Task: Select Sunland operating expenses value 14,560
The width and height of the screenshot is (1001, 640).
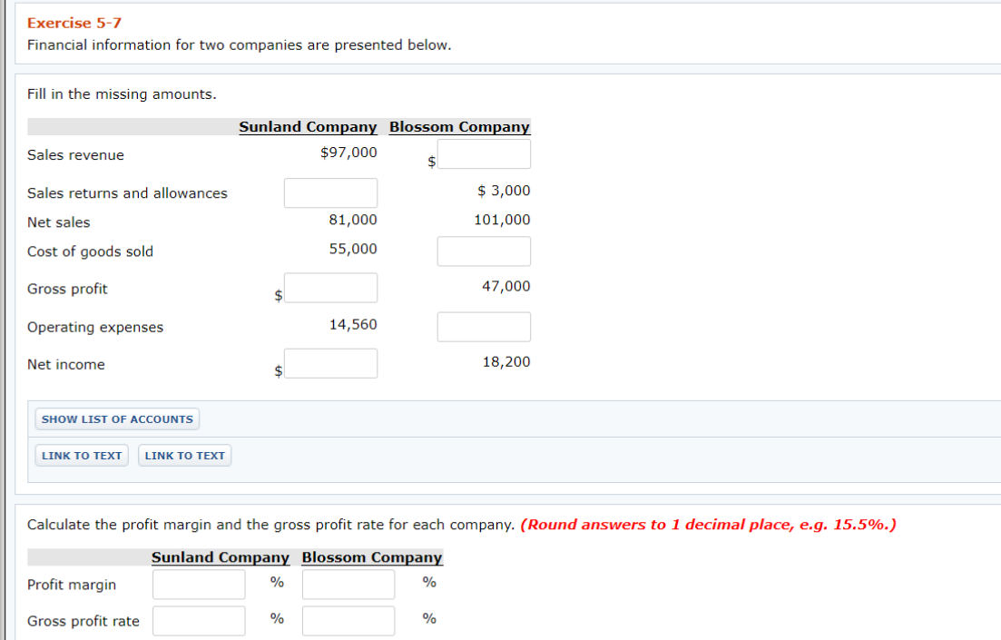Action: (353, 324)
